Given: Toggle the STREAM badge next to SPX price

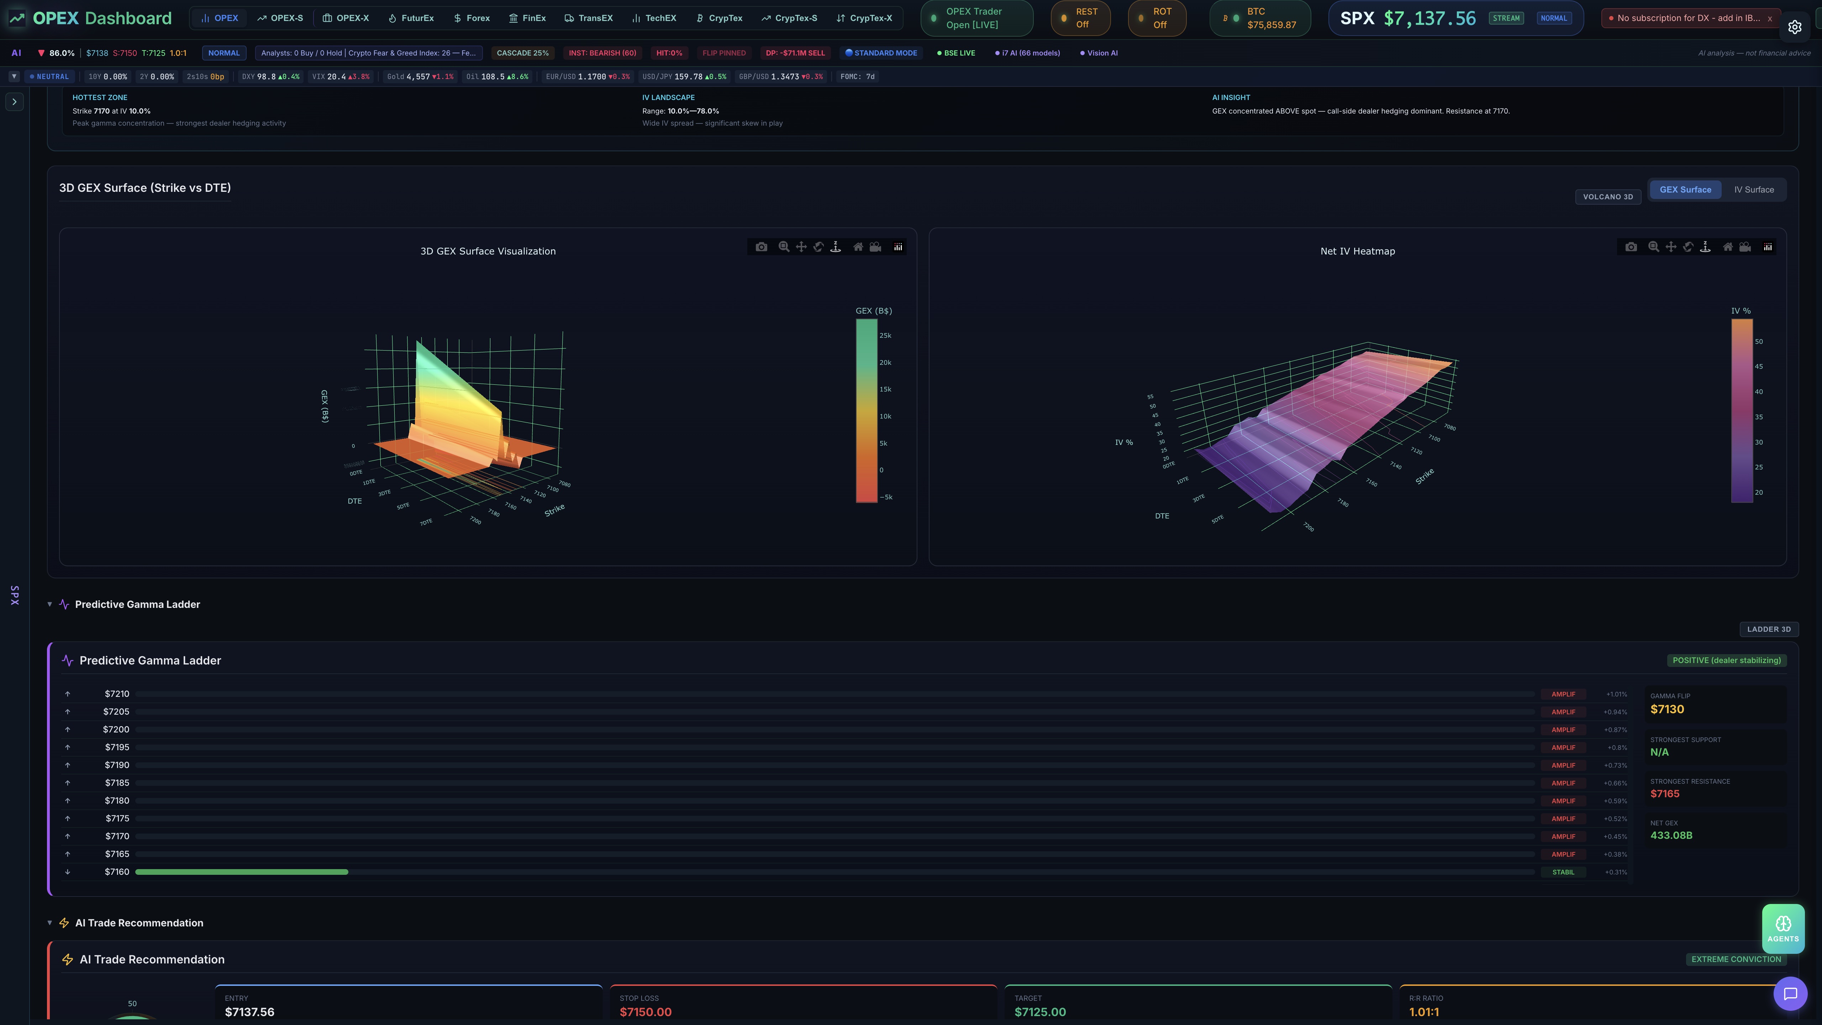Looking at the screenshot, I should coord(1506,19).
